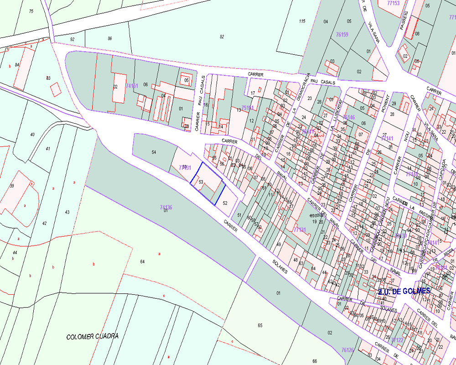
Task: Select block code 76126
Action: (x=347, y=350)
